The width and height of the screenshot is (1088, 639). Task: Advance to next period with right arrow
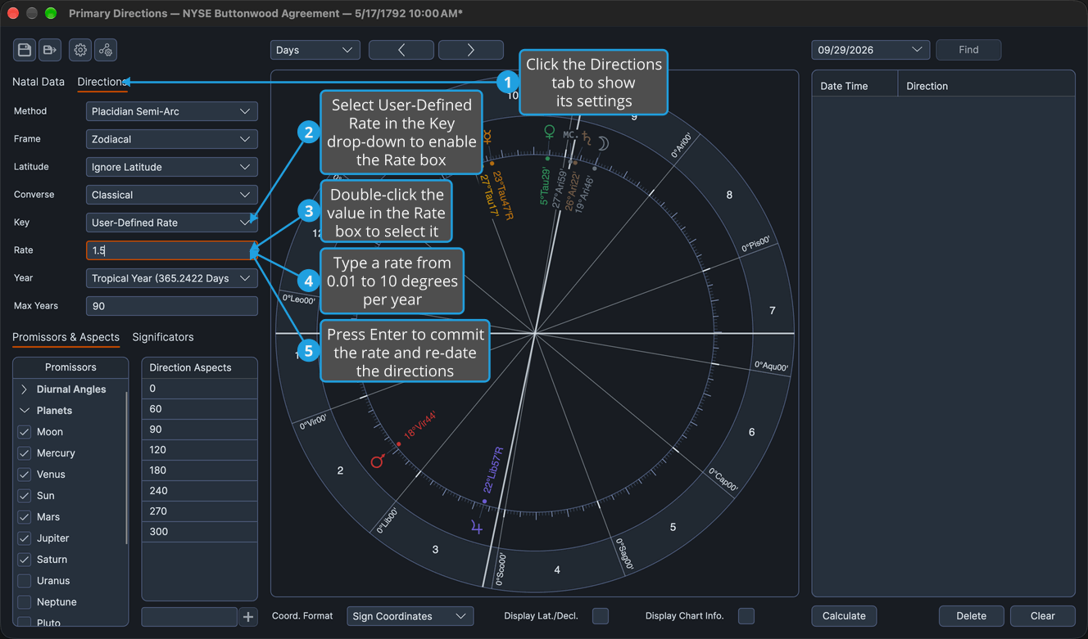(x=471, y=50)
